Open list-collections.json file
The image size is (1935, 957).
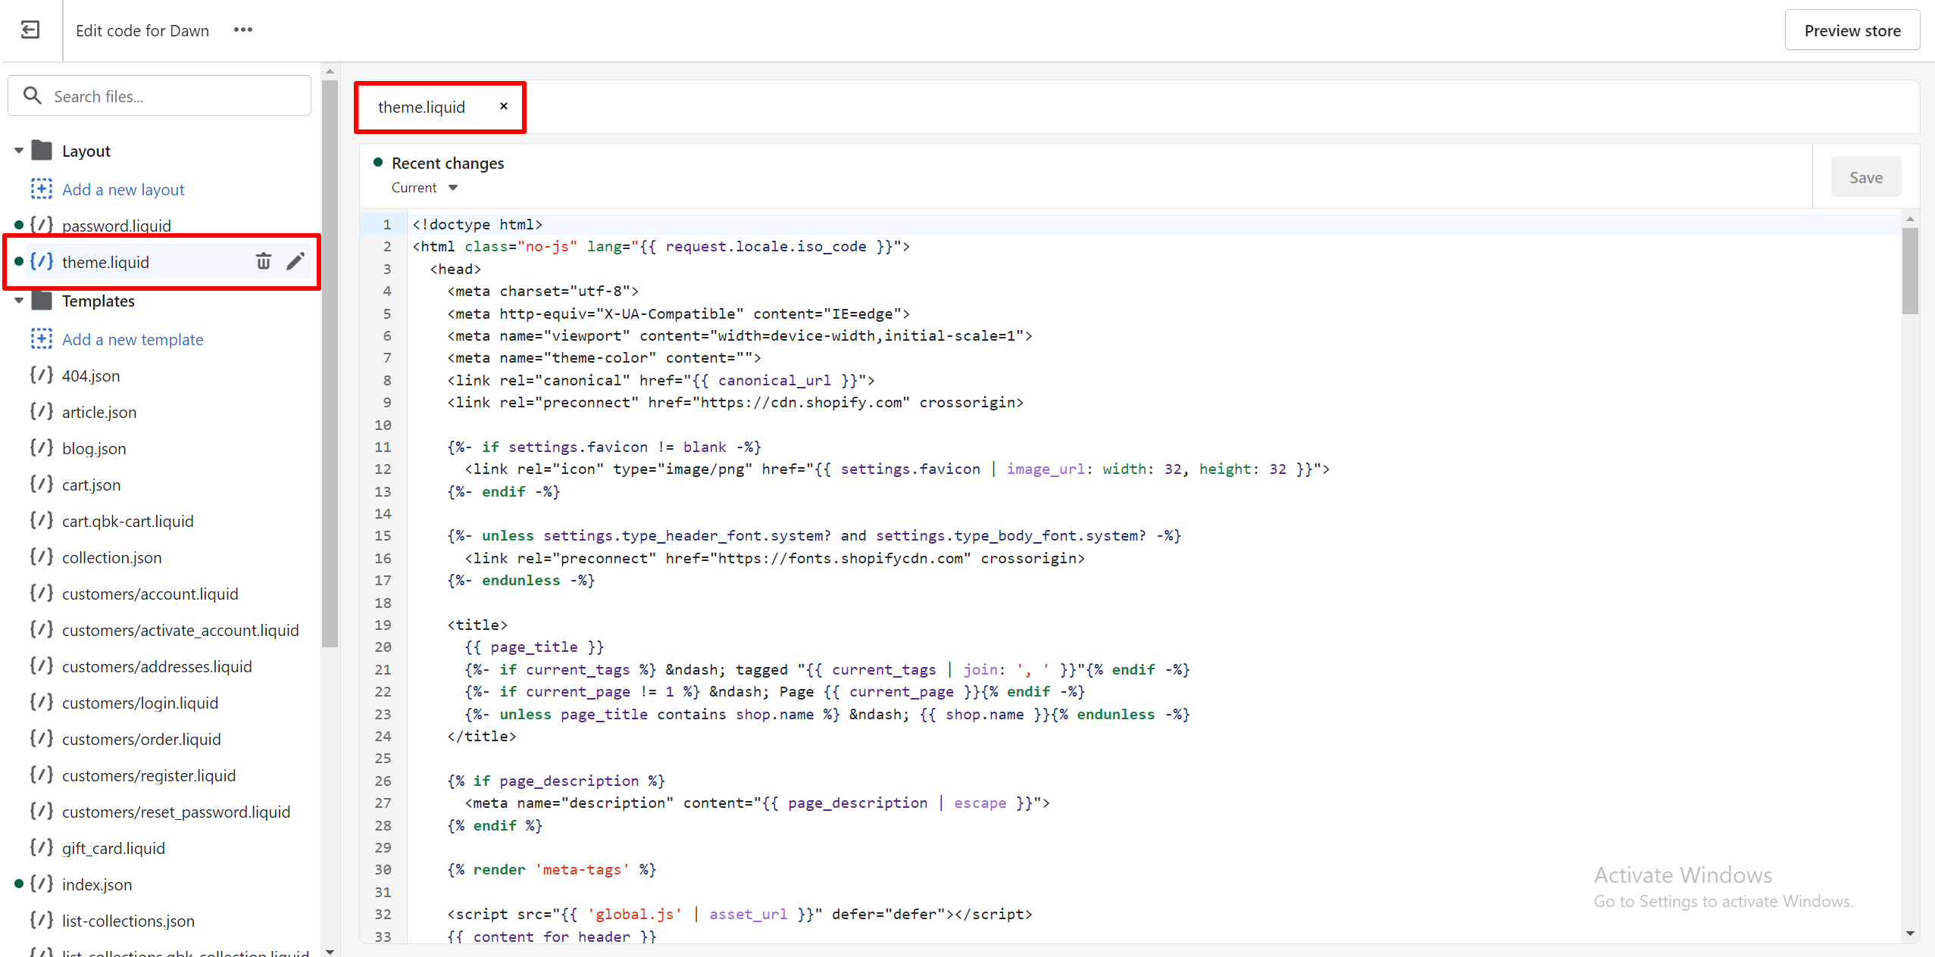[x=128, y=921]
